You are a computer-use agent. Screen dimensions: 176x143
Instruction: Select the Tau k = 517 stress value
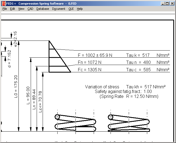pyautogui.click(x=138, y=55)
